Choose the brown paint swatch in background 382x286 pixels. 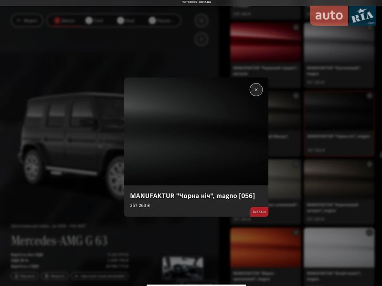[339, 179]
